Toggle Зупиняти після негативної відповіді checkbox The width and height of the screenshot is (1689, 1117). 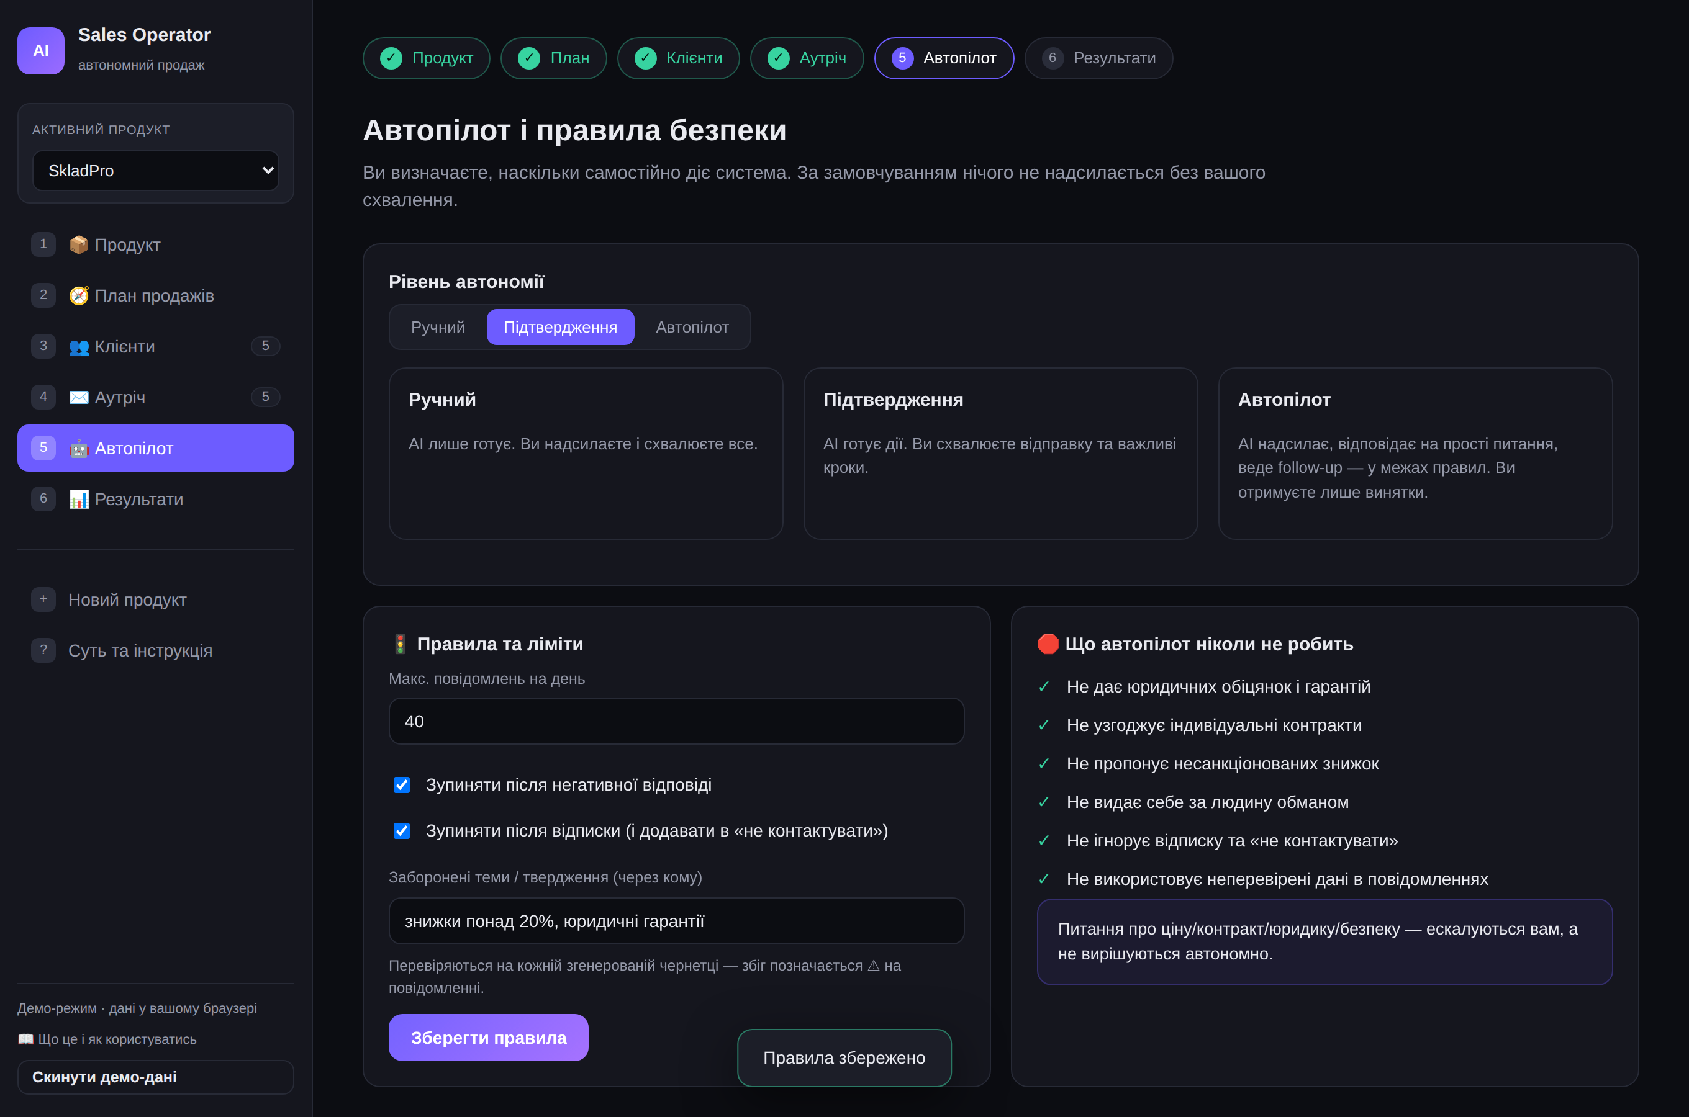402,785
